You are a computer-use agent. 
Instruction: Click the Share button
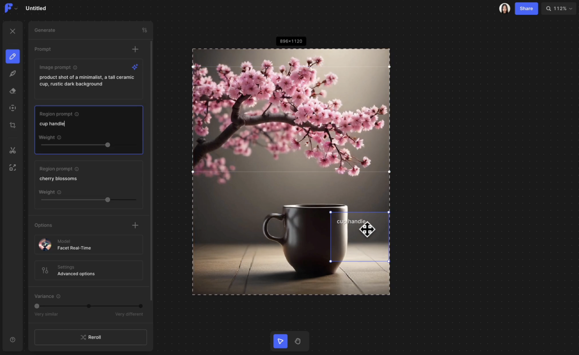[526, 8]
